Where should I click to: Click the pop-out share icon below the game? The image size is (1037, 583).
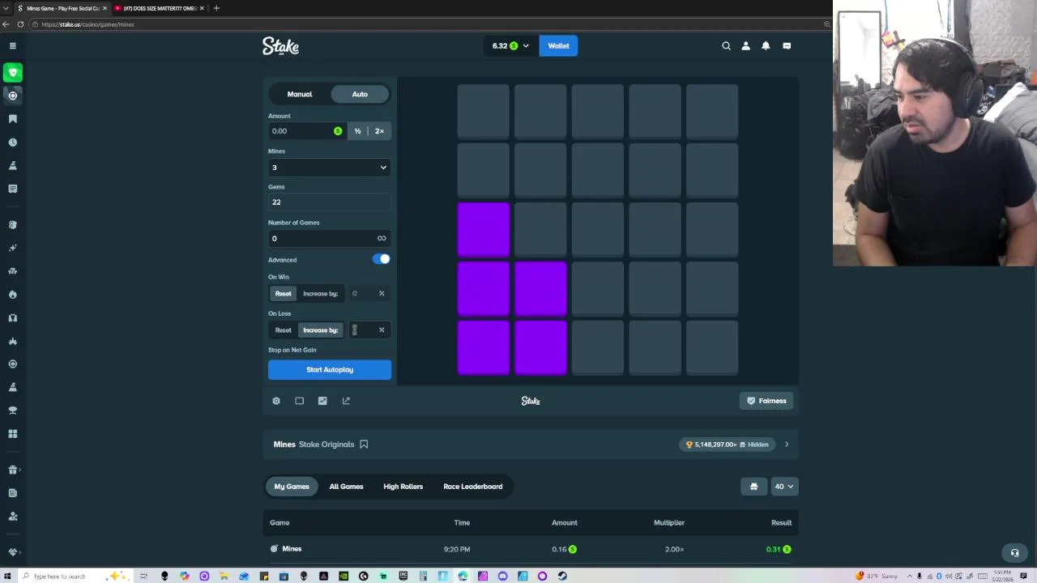coord(346,401)
